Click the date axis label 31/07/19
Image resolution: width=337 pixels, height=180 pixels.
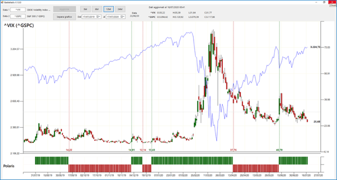pyautogui.click(x=35, y=175)
